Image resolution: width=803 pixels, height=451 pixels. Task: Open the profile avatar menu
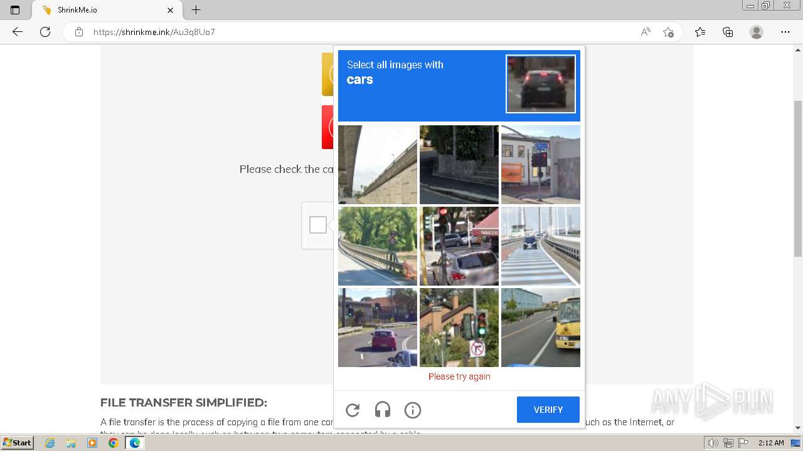coord(757,32)
